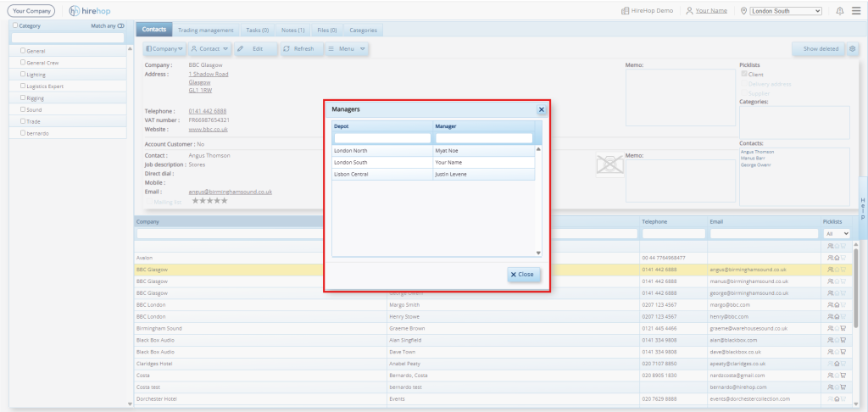Click the 0141 442 6888 telephone link

(208, 111)
